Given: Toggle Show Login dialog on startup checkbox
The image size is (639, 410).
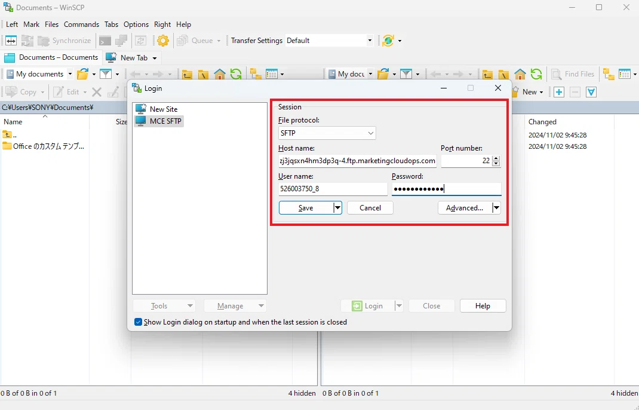Looking at the screenshot, I should [138, 322].
